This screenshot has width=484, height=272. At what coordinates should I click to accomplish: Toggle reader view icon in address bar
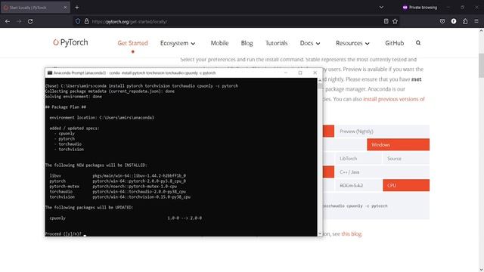point(386,21)
